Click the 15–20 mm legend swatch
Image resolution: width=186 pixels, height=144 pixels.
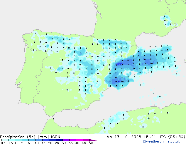(45, 140)
